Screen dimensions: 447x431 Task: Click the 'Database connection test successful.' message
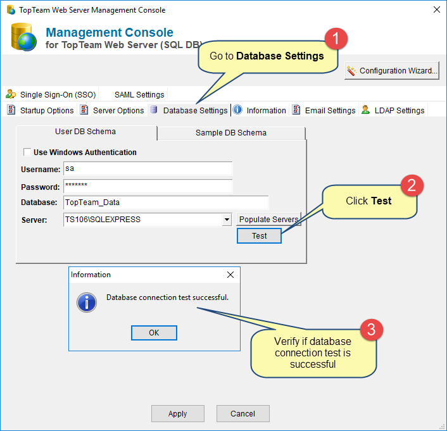pos(167,297)
